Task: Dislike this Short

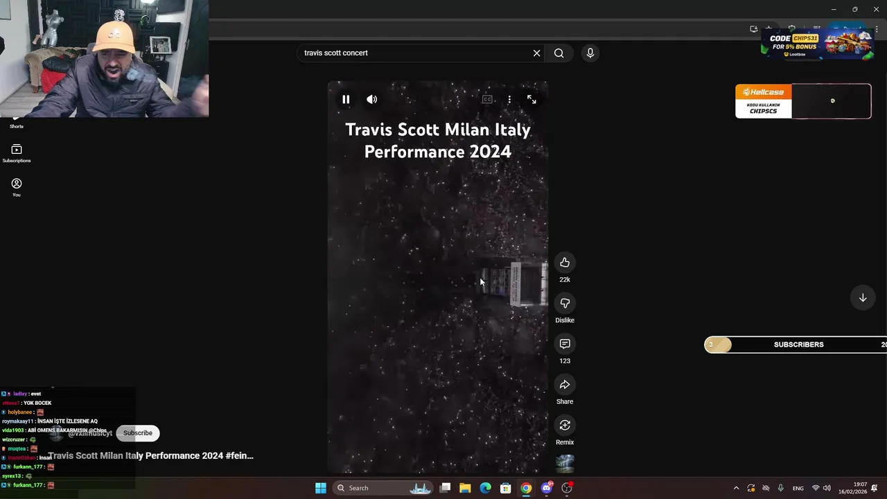Action: click(565, 304)
